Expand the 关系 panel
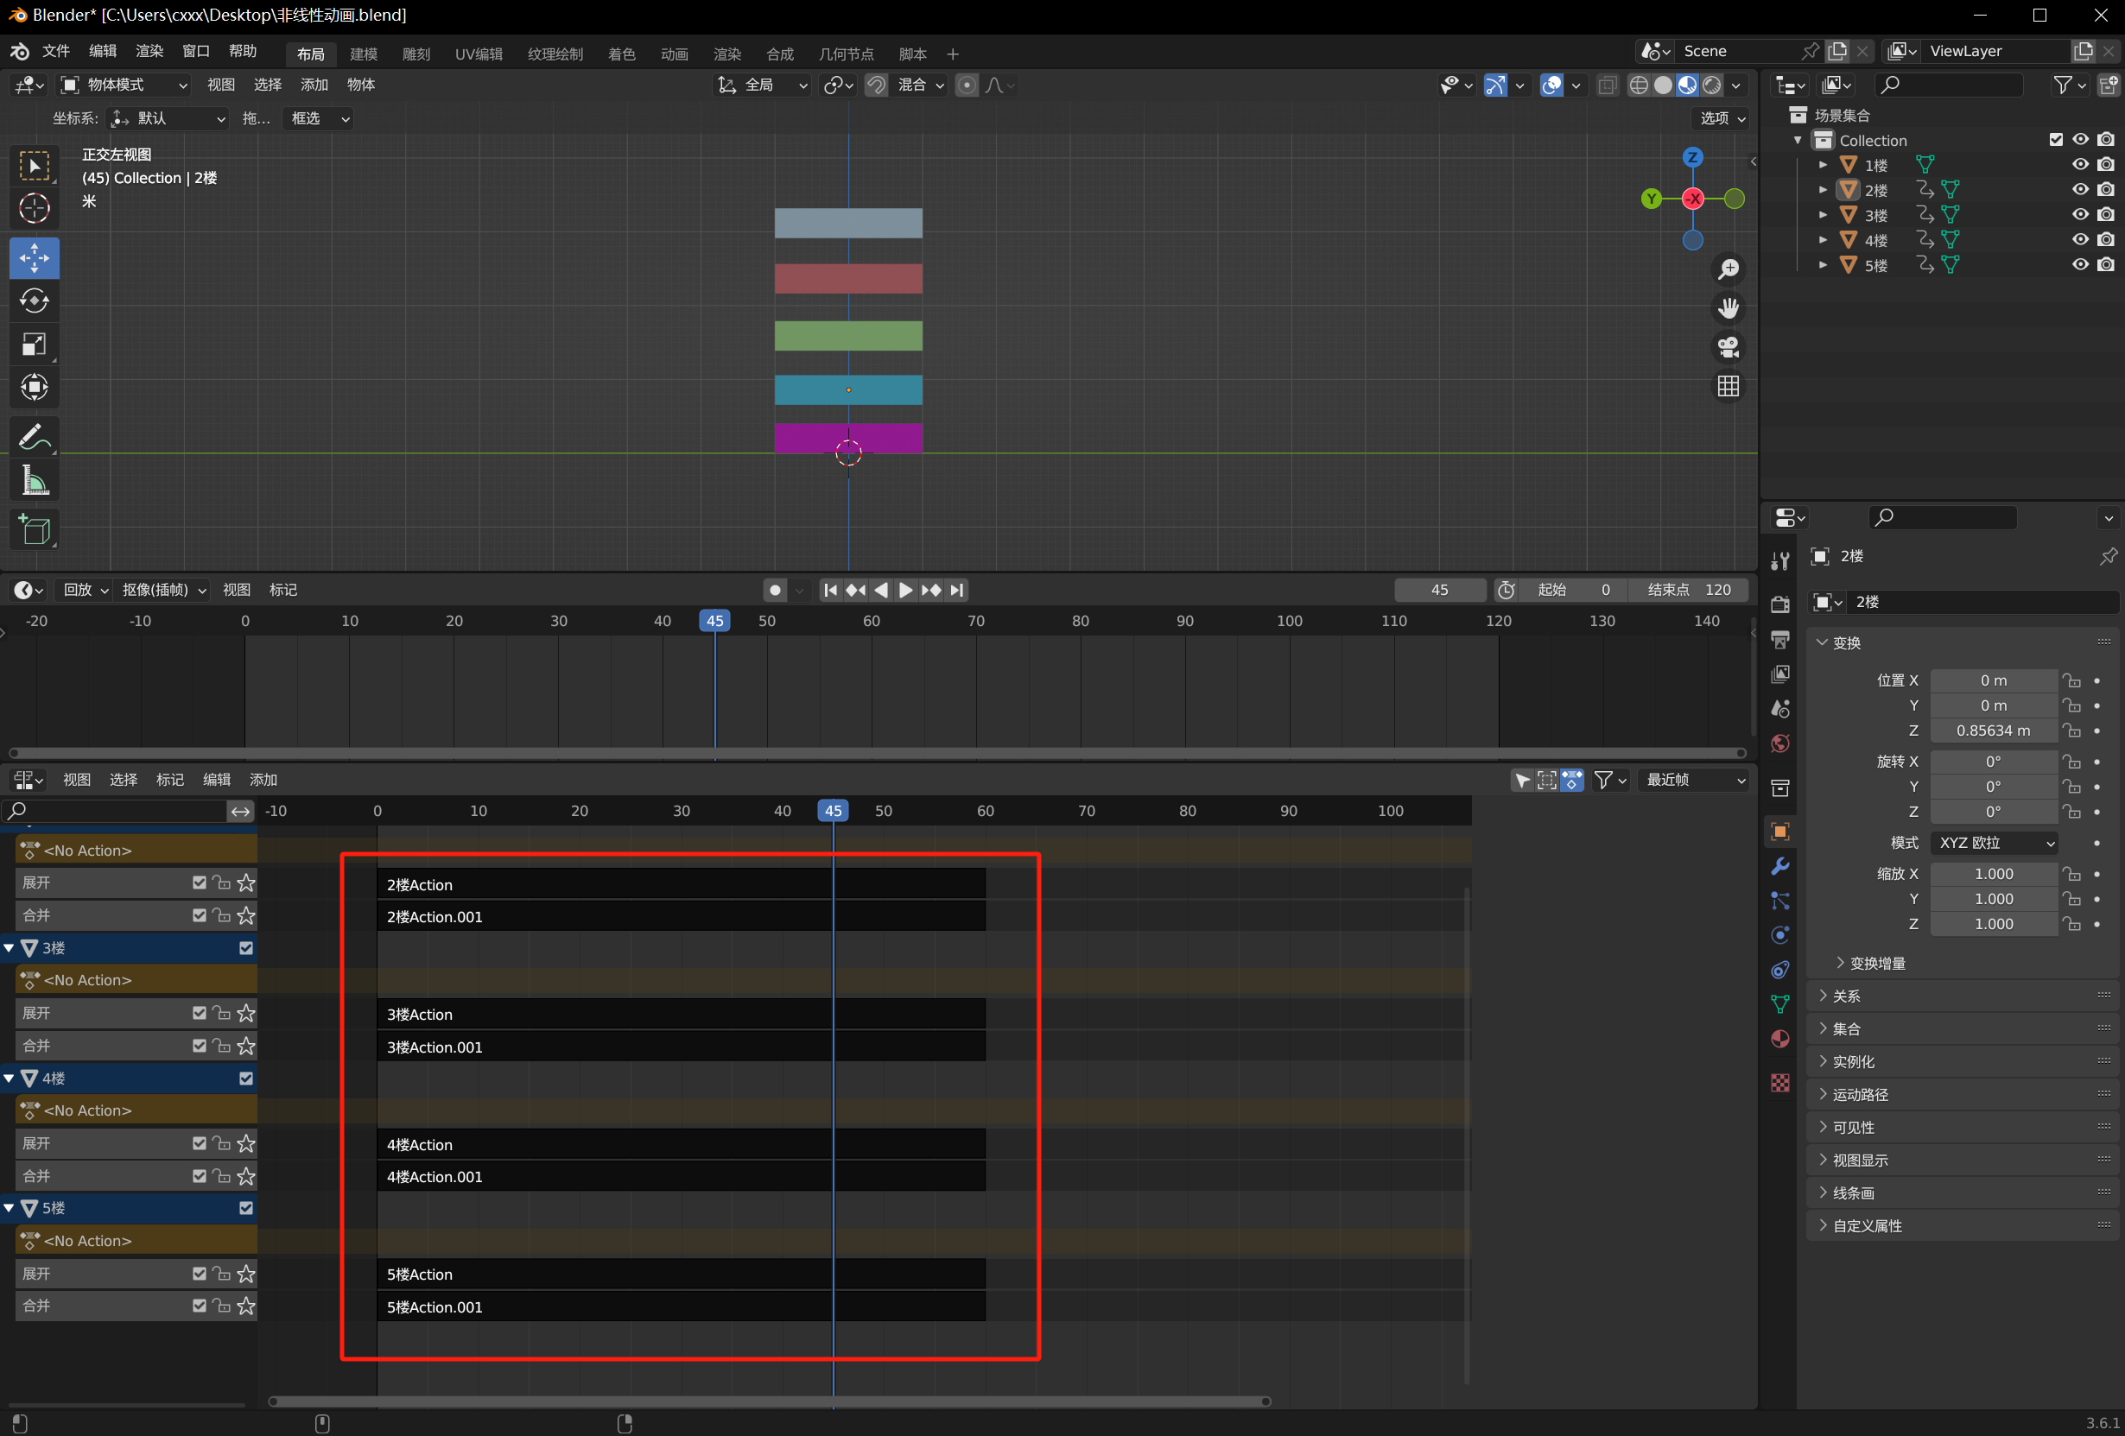This screenshot has width=2125, height=1436. (x=1845, y=996)
